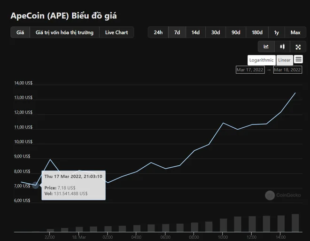Click the 12:00 time axis label
Viewport: 310px width, 241px height.
point(252,237)
